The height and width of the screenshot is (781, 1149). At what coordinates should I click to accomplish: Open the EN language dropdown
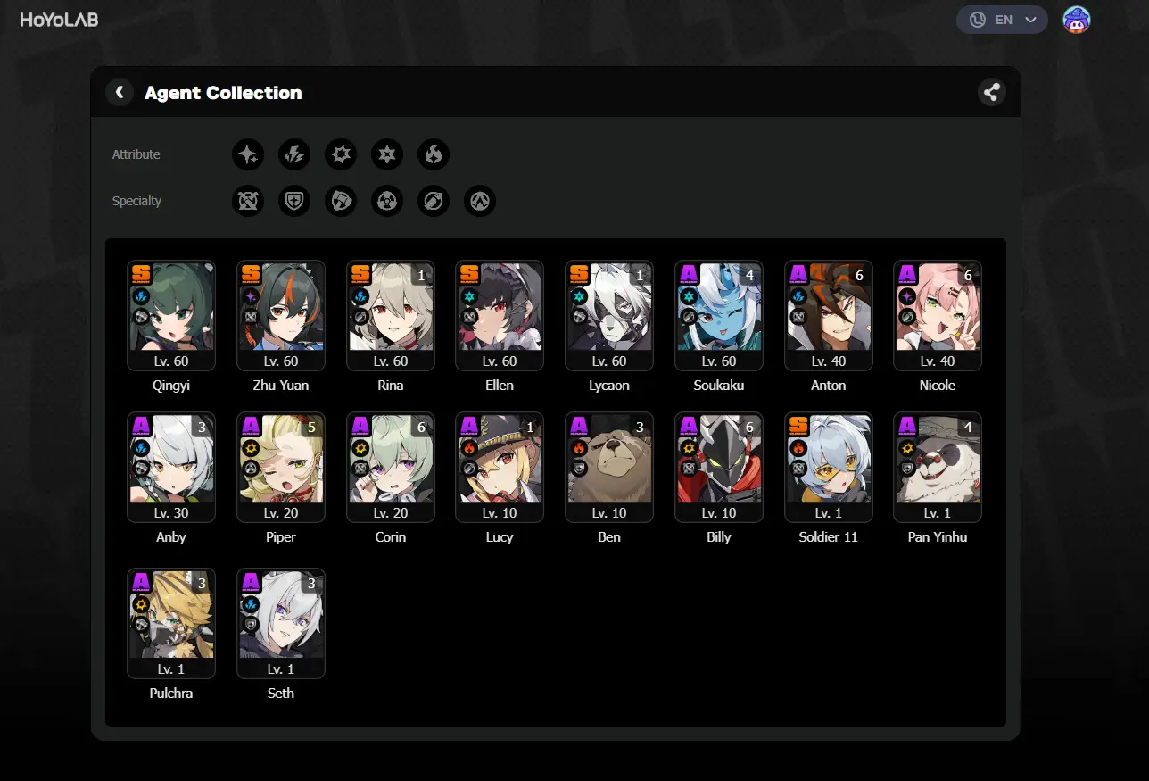click(1002, 20)
